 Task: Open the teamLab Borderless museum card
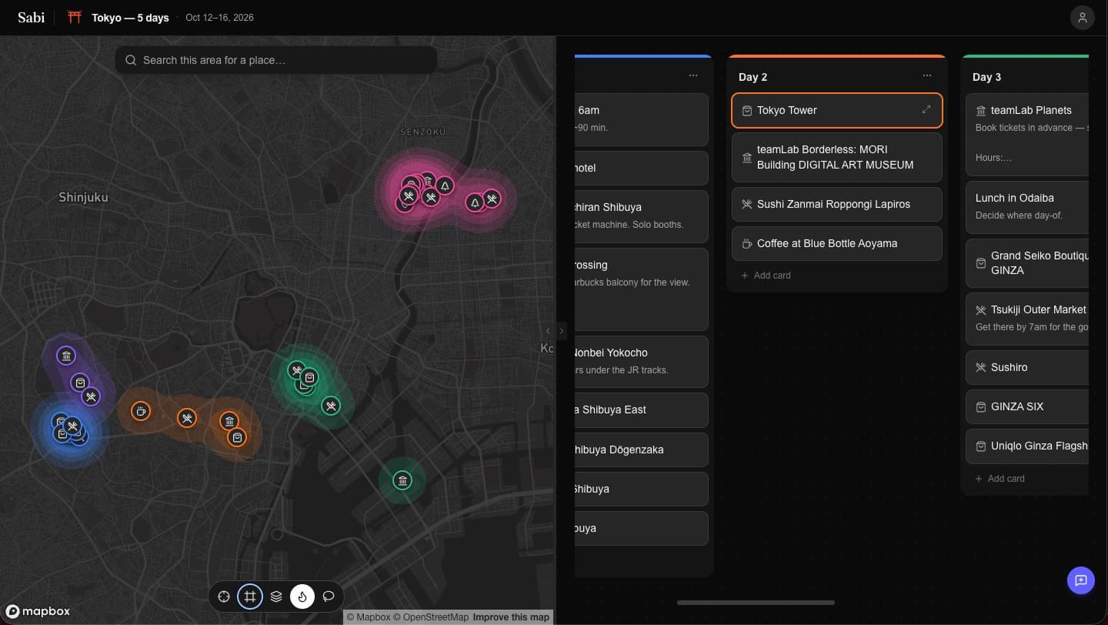[x=837, y=157]
